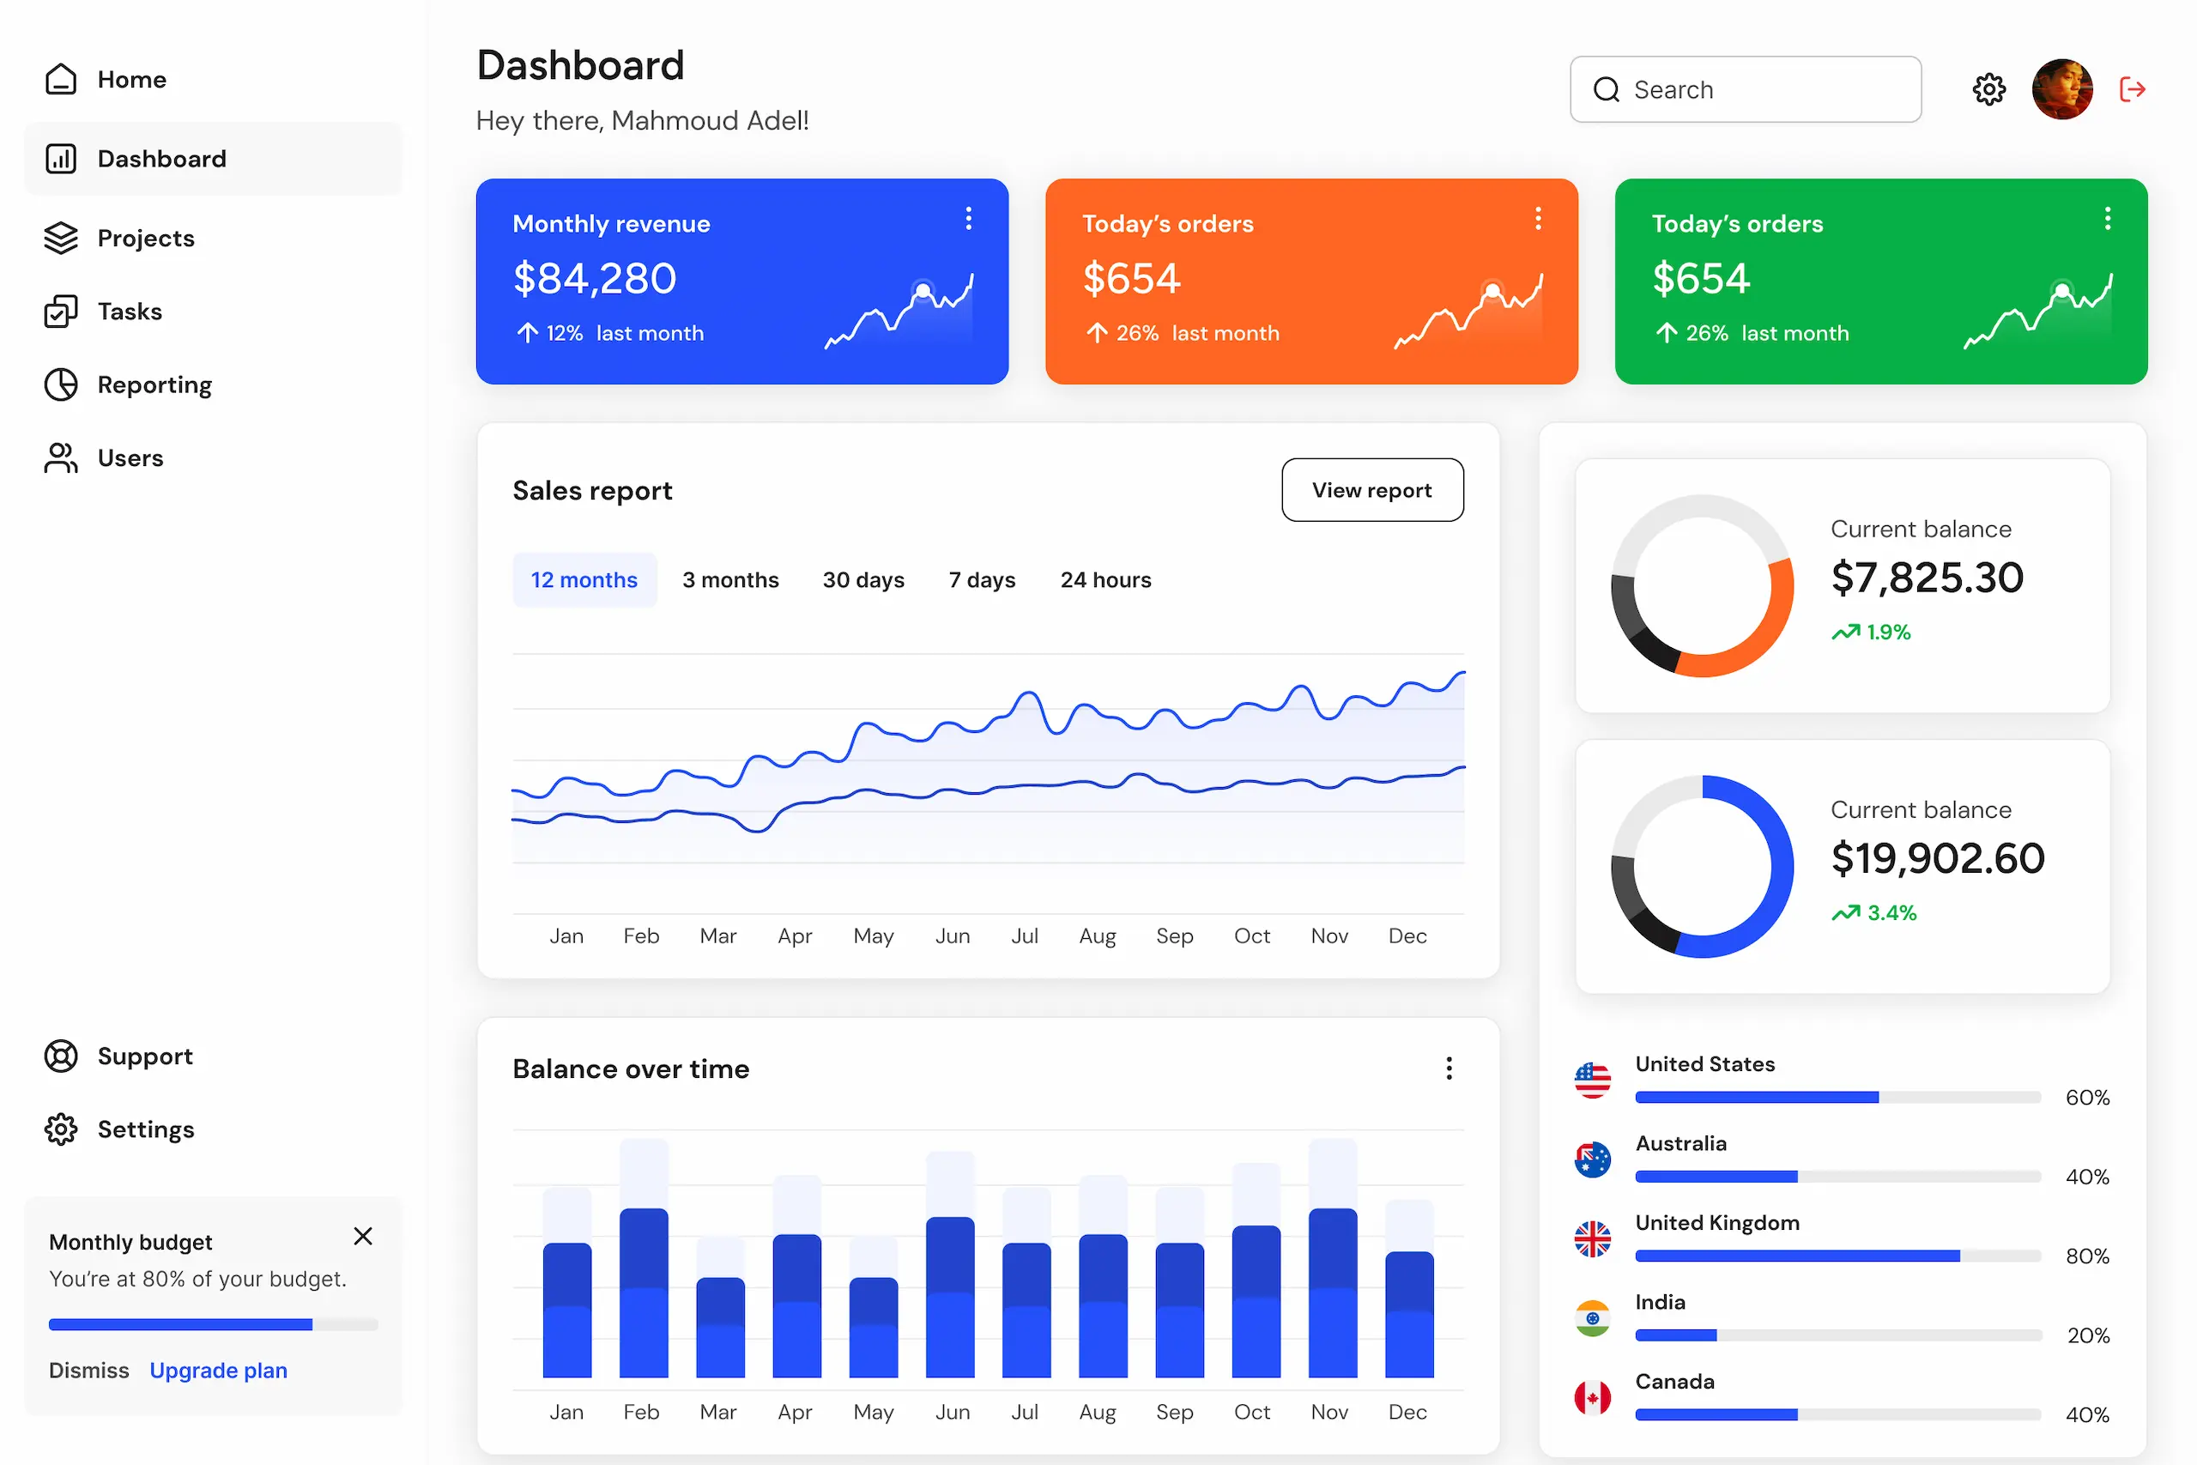
Task: Open the Monthly revenue card options menu
Action: pyautogui.click(x=969, y=218)
